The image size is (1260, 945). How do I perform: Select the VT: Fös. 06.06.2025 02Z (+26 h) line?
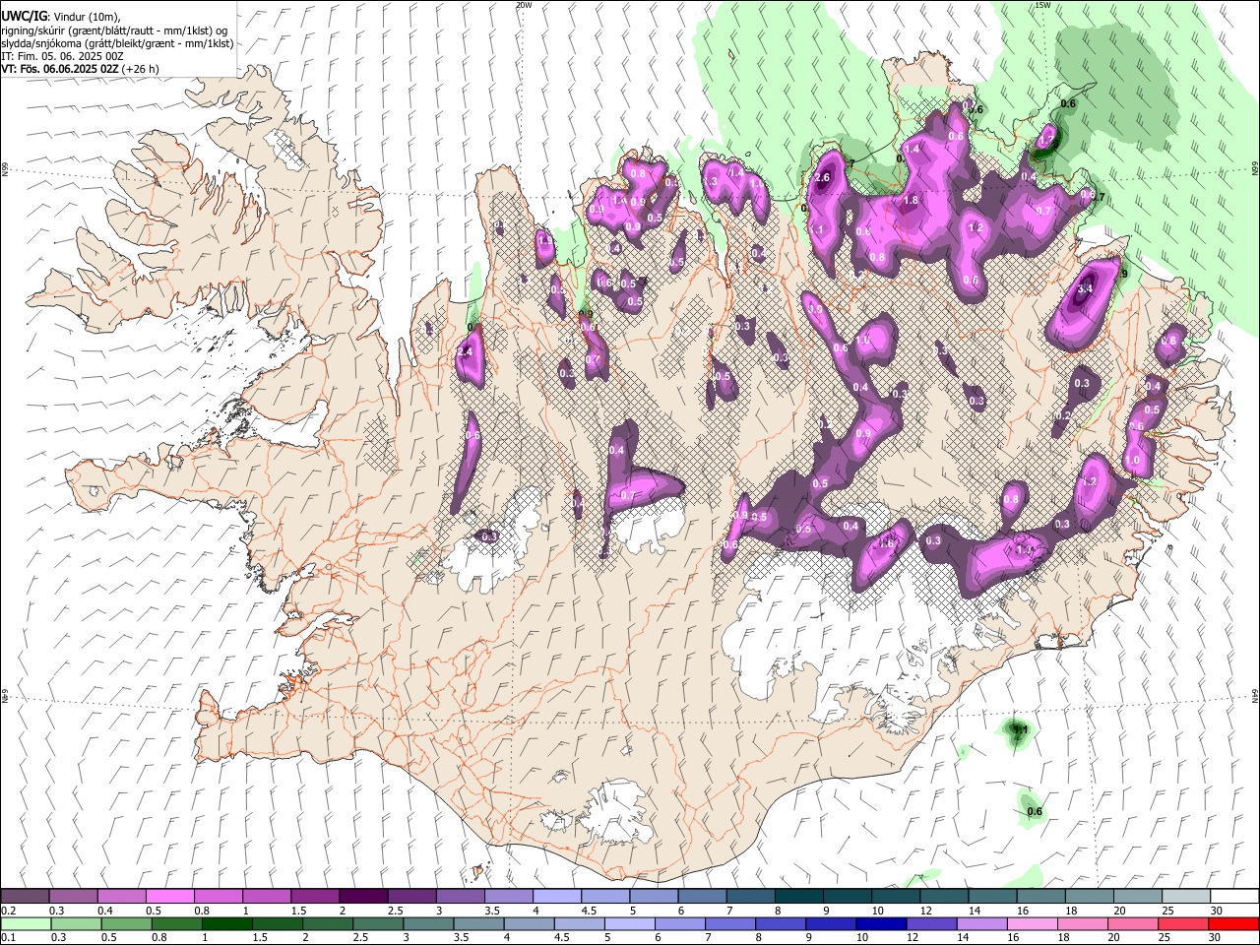coord(81,69)
